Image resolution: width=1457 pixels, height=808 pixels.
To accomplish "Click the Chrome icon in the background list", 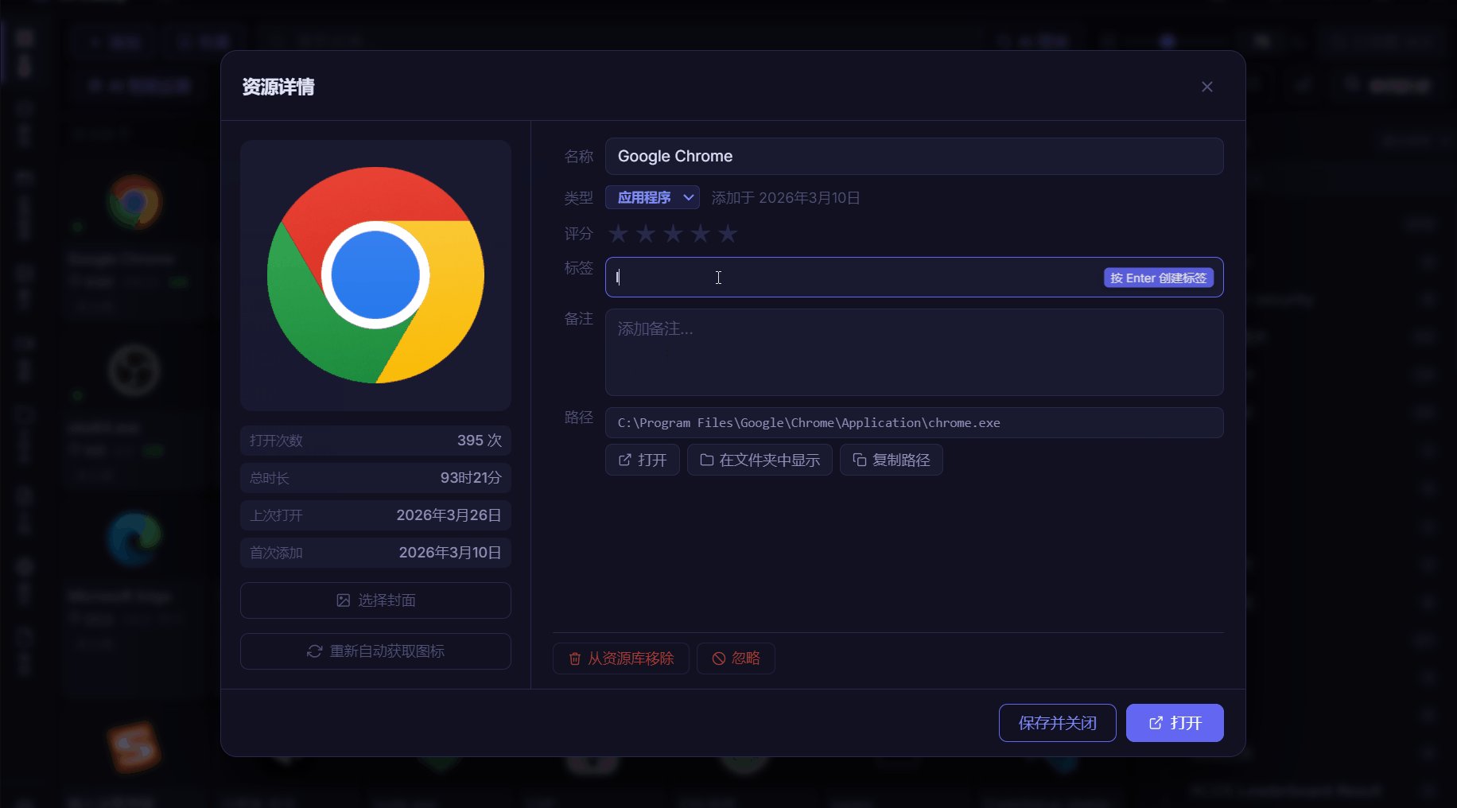I will tap(134, 202).
